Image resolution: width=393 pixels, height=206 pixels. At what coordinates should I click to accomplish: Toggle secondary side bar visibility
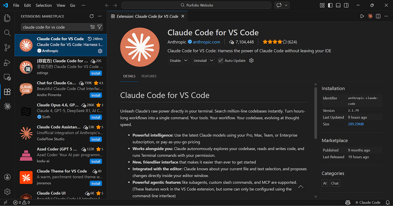[x=346, y=5]
